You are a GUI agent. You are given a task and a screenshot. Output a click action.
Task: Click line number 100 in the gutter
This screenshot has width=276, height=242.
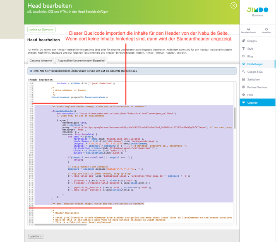(31, 155)
